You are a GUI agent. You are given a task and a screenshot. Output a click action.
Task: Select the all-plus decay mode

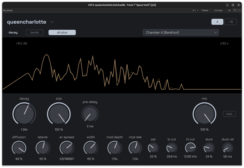(62, 32)
